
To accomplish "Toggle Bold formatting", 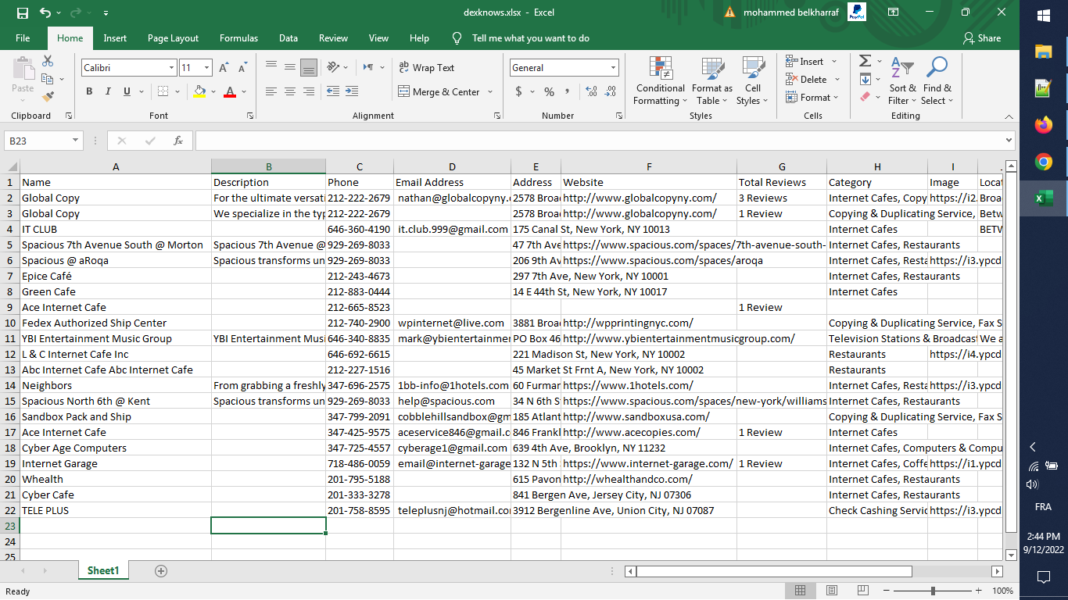I will [89, 91].
